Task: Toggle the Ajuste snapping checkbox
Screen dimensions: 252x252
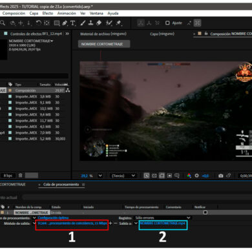Action: 167,23
